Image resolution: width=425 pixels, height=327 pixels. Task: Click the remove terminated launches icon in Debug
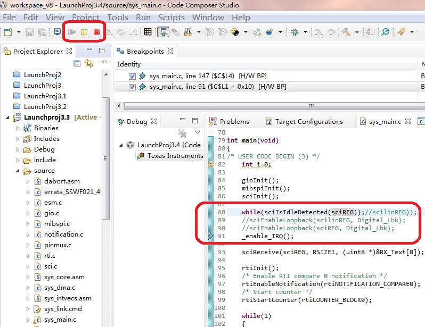183,133
